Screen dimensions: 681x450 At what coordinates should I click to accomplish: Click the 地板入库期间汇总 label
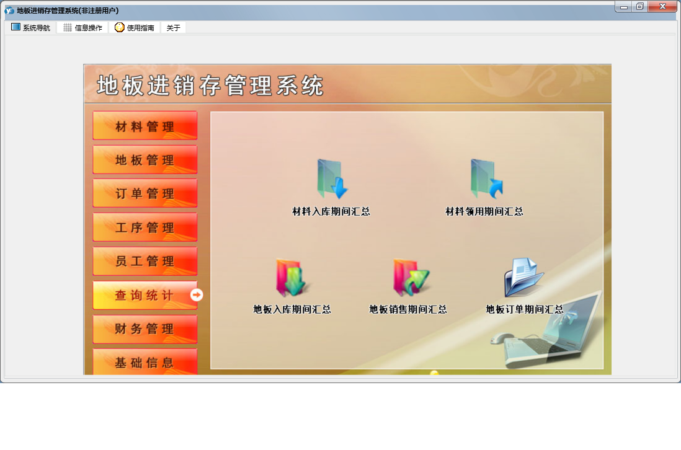[292, 309]
